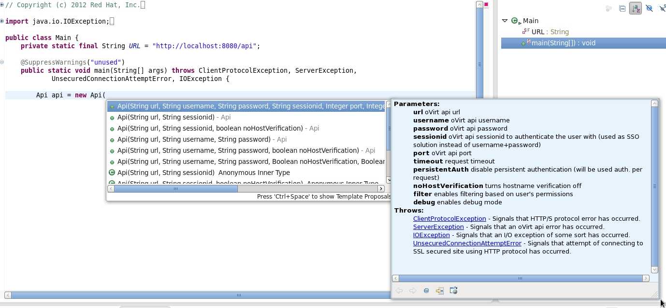This screenshot has width=666, height=308.
Task: Open the UnsecuredConnectionAttemptError link
Action: pyautogui.click(x=467, y=243)
